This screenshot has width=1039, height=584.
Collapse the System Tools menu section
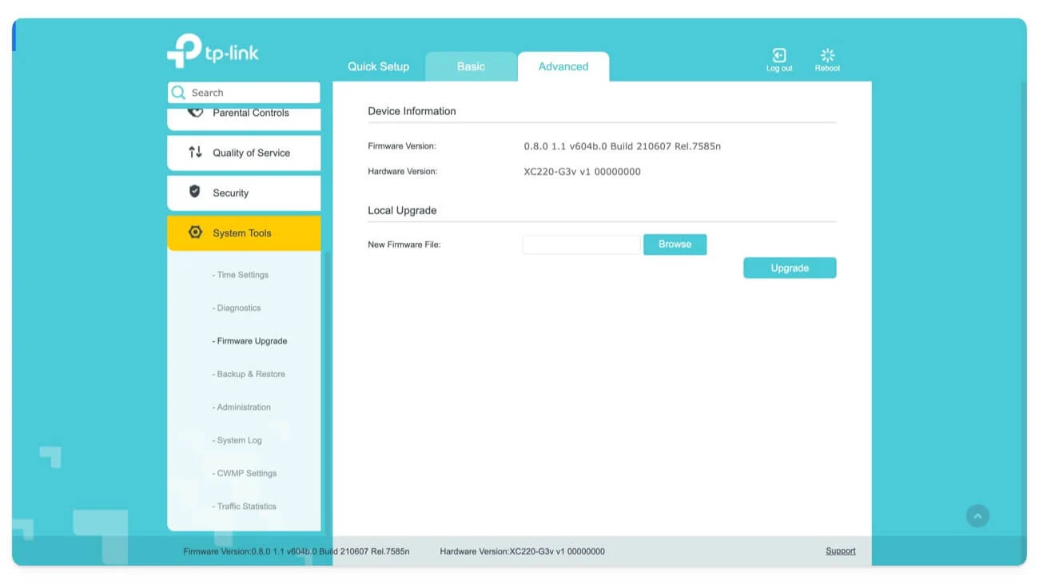(x=244, y=233)
